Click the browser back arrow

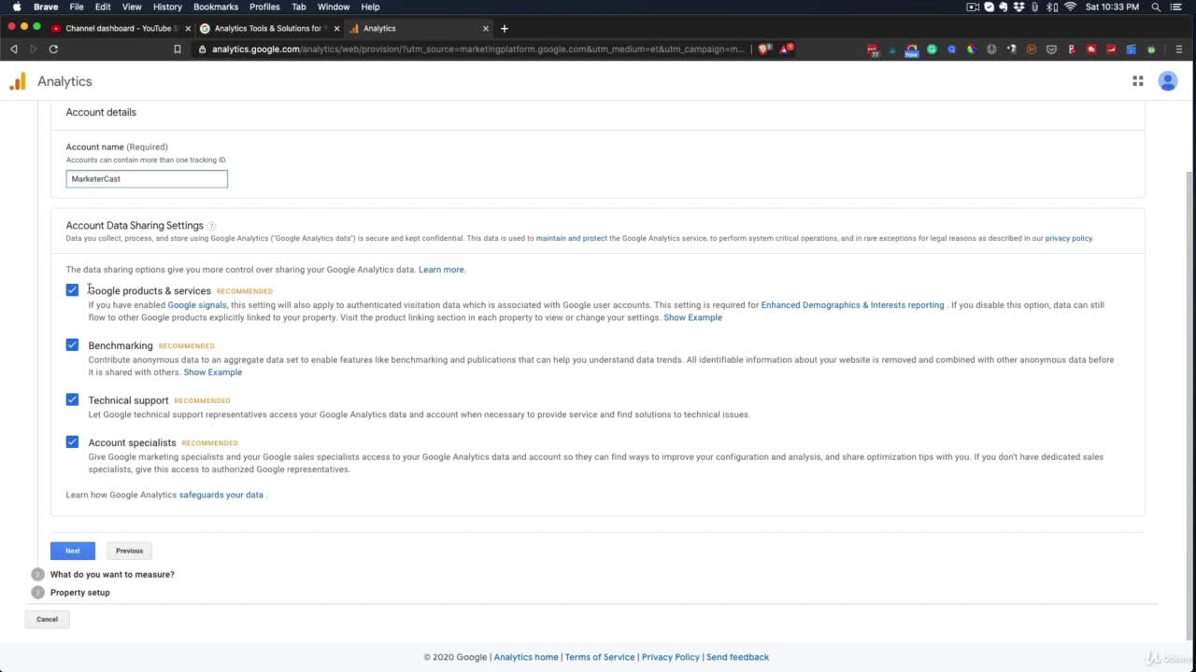[13, 49]
